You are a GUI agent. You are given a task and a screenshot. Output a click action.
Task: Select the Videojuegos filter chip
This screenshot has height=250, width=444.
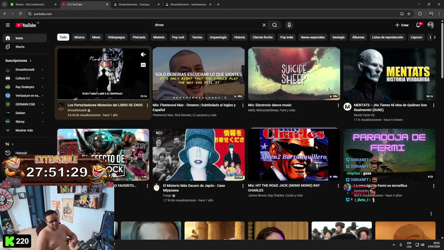coord(116,37)
